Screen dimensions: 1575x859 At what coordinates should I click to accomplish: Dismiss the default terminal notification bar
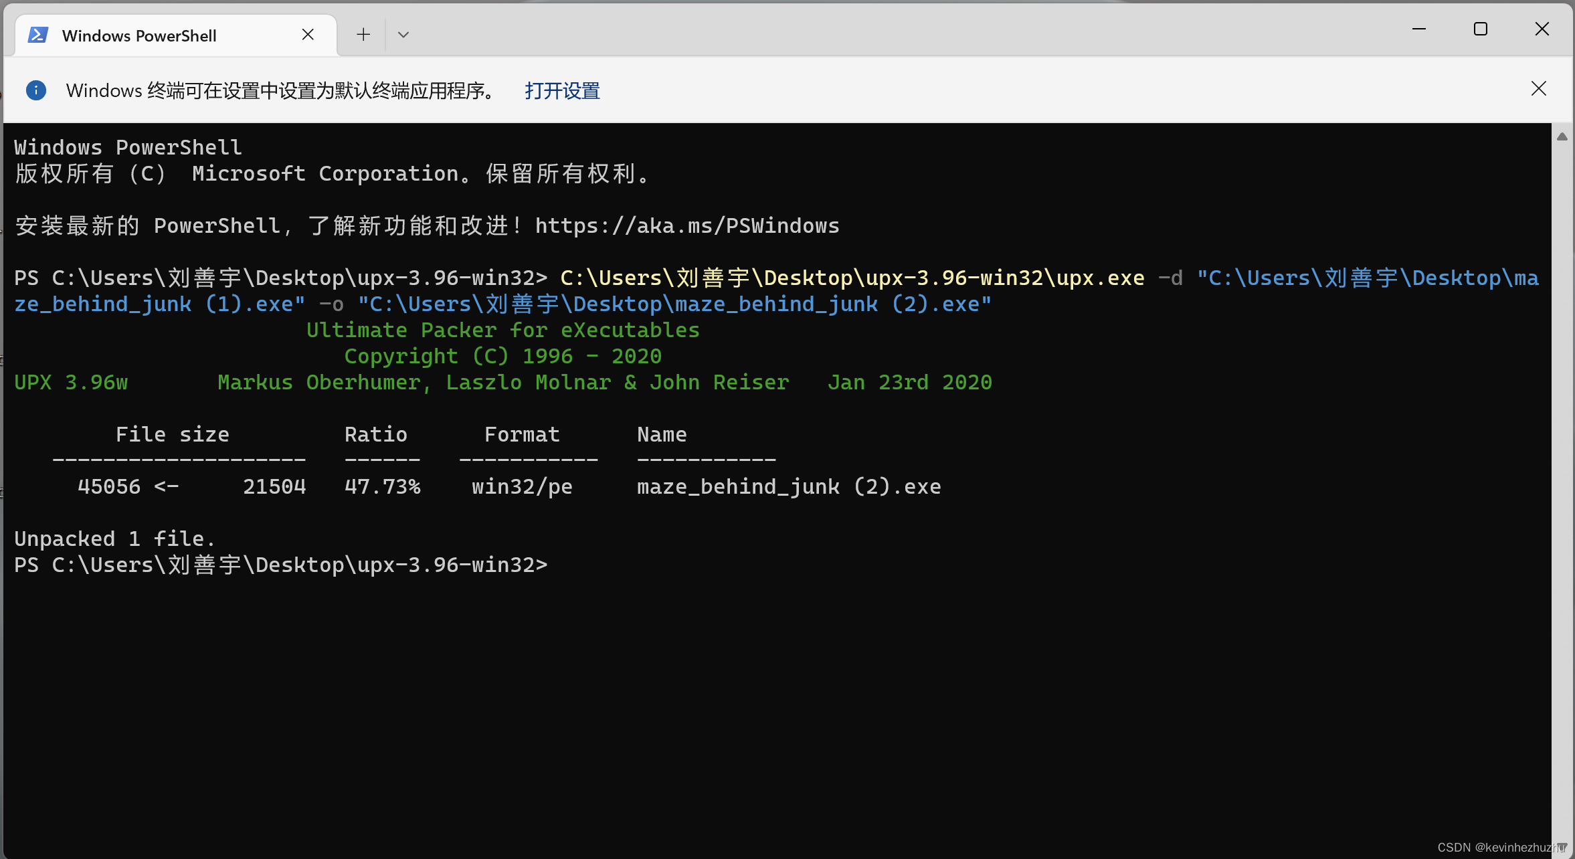(1538, 89)
